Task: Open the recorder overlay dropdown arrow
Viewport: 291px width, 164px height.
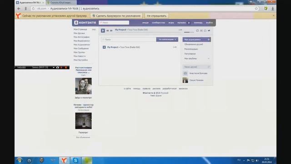Action: tap(54, 67)
